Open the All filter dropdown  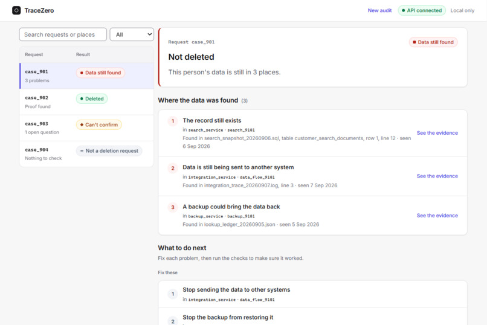coord(132,34)
